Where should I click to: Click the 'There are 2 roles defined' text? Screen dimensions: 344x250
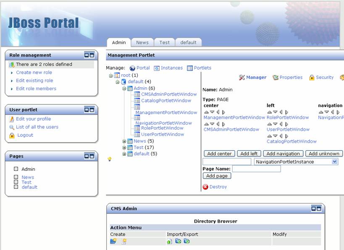(44, 64)
